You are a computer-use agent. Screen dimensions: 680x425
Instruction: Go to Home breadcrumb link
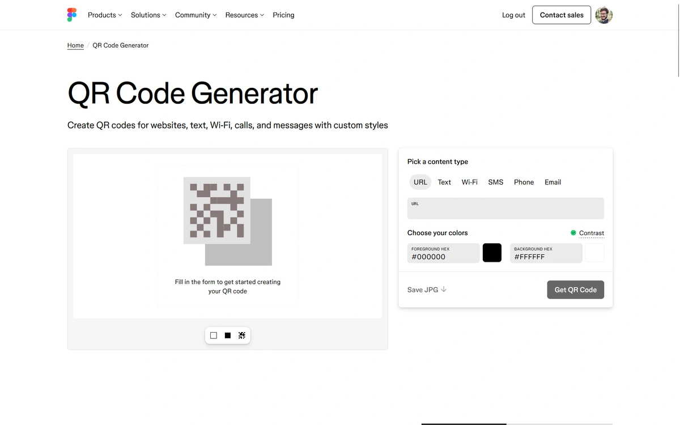point(75,45)
